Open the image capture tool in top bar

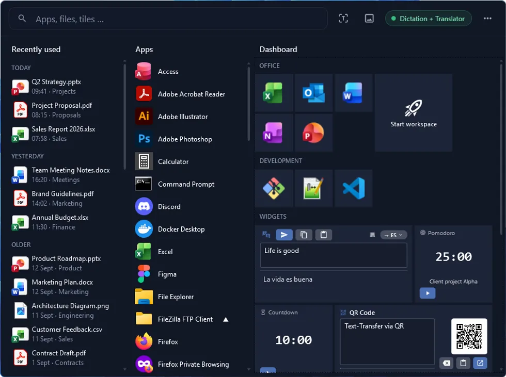point(369,19)
